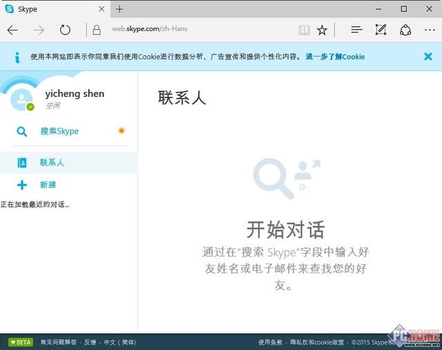Click the BETA badge in the footer
Image resolution: width=442 pixels, height=350 pixels.
coord(21,342)
